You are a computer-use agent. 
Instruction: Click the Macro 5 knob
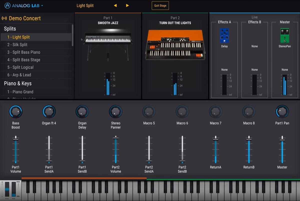click(x=149, y=112)
